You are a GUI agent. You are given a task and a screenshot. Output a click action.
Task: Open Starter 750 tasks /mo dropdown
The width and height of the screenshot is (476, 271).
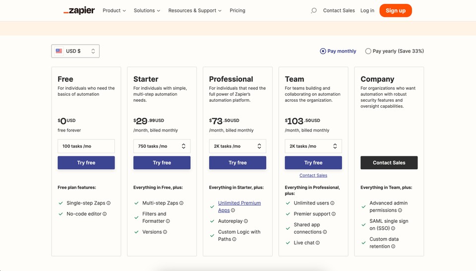point(162,146)
